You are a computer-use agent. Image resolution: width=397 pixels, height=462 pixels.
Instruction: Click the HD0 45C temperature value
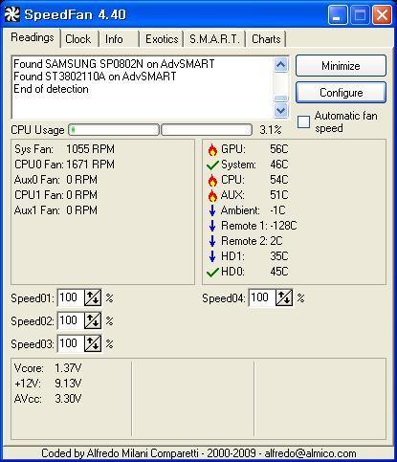[x=279, y=272]
